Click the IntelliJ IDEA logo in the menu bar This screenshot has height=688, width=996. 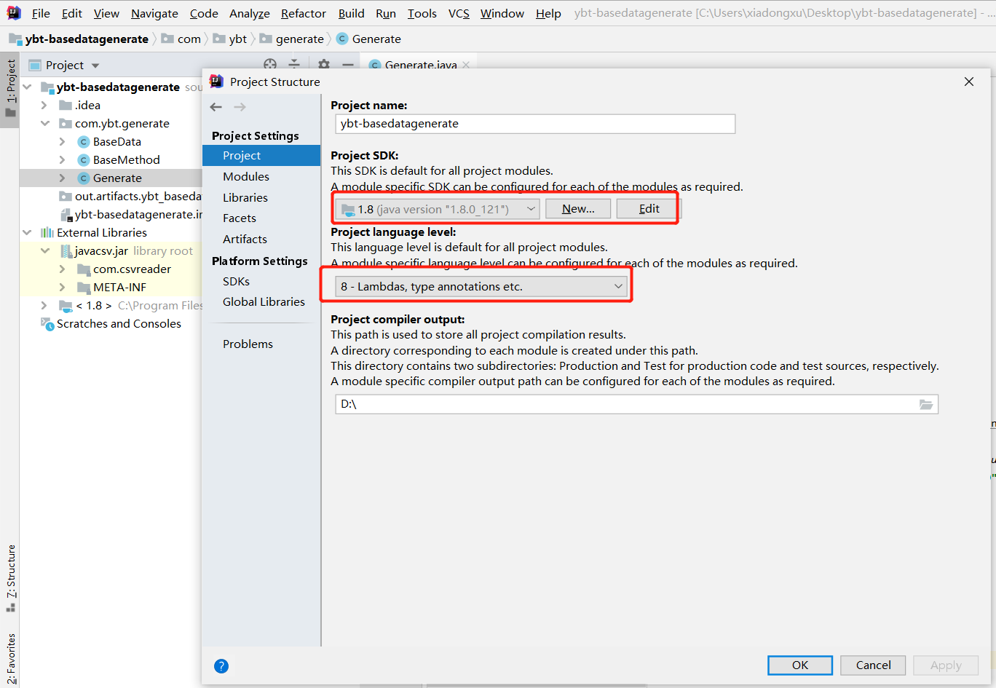coord(13,13)
